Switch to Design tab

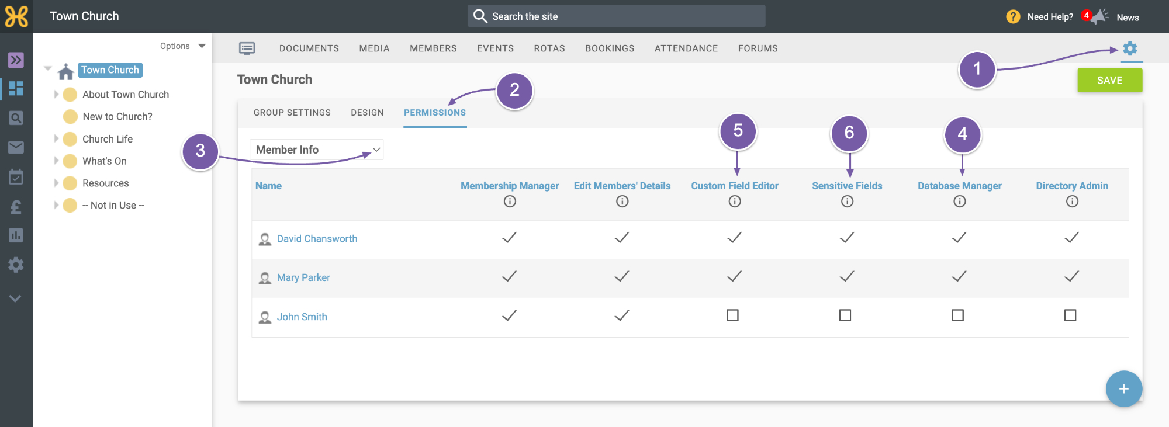367,113
